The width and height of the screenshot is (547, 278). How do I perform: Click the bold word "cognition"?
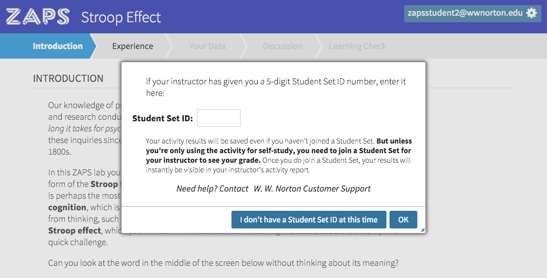coord(67,207)
